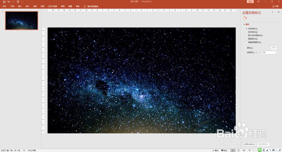
Task: Open the undo history dropdown arrow
Action: coord(11,2)
